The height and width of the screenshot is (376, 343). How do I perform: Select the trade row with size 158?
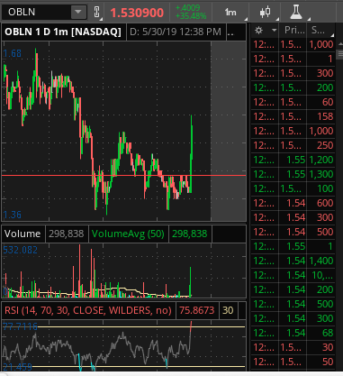coord(293,116)
